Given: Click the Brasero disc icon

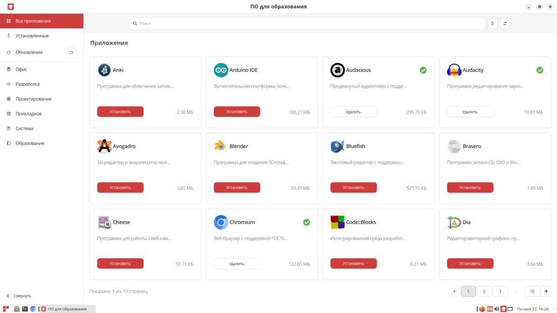Looking at the screenshot, I should 454,146.
